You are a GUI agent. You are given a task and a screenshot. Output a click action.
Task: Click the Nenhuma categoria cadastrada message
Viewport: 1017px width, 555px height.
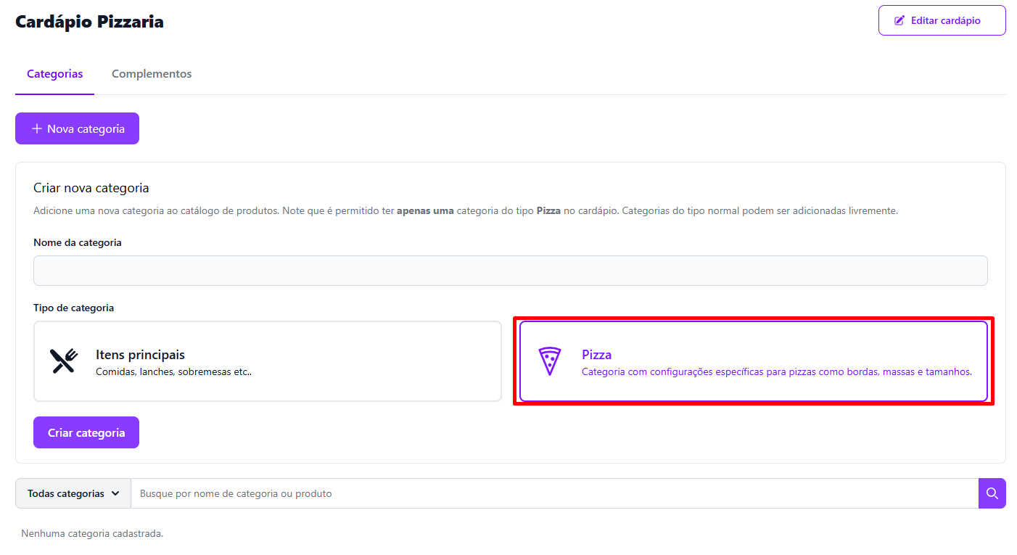(x=92, y=533)
